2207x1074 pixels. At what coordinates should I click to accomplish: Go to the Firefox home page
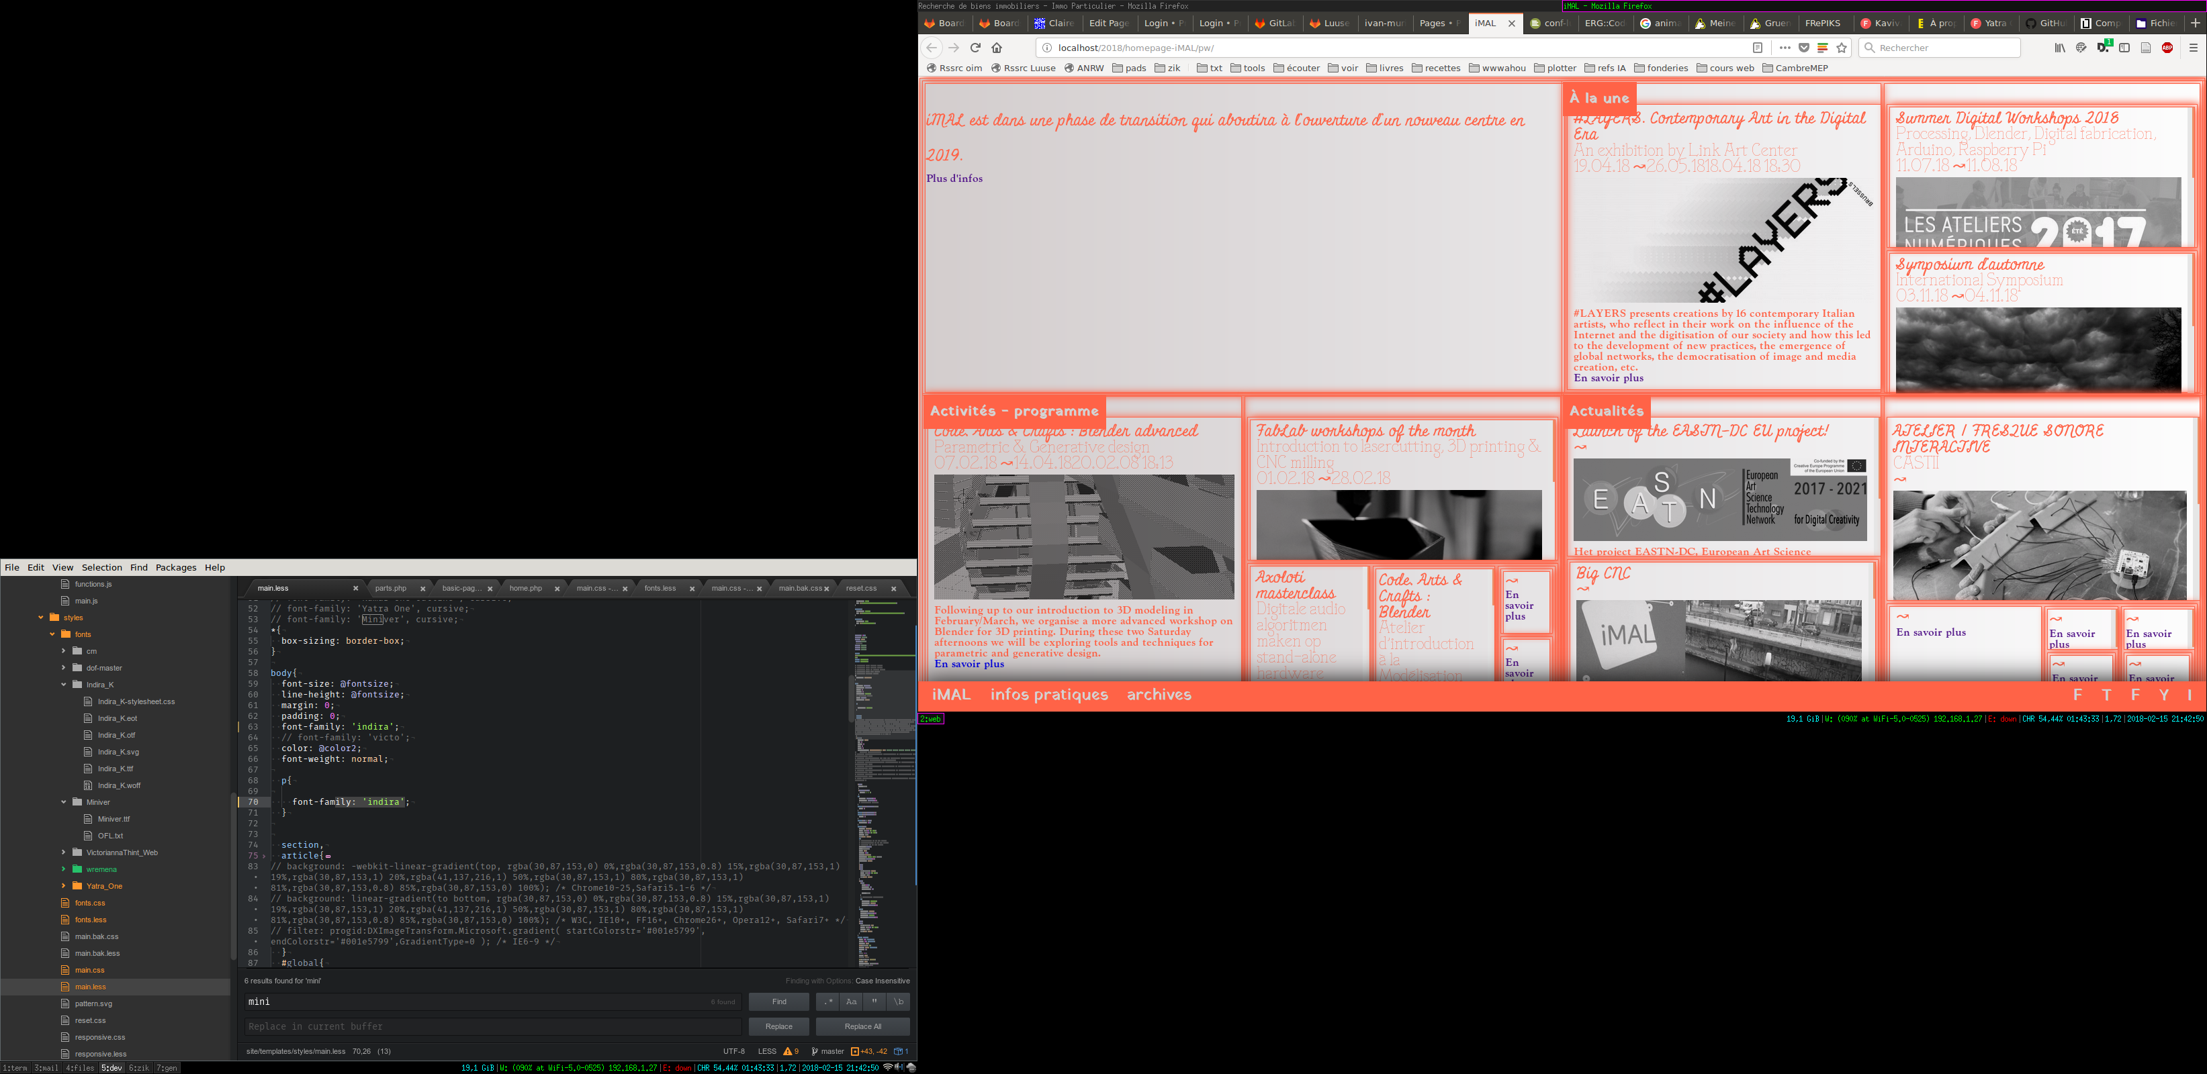click(x=997, y=48)
